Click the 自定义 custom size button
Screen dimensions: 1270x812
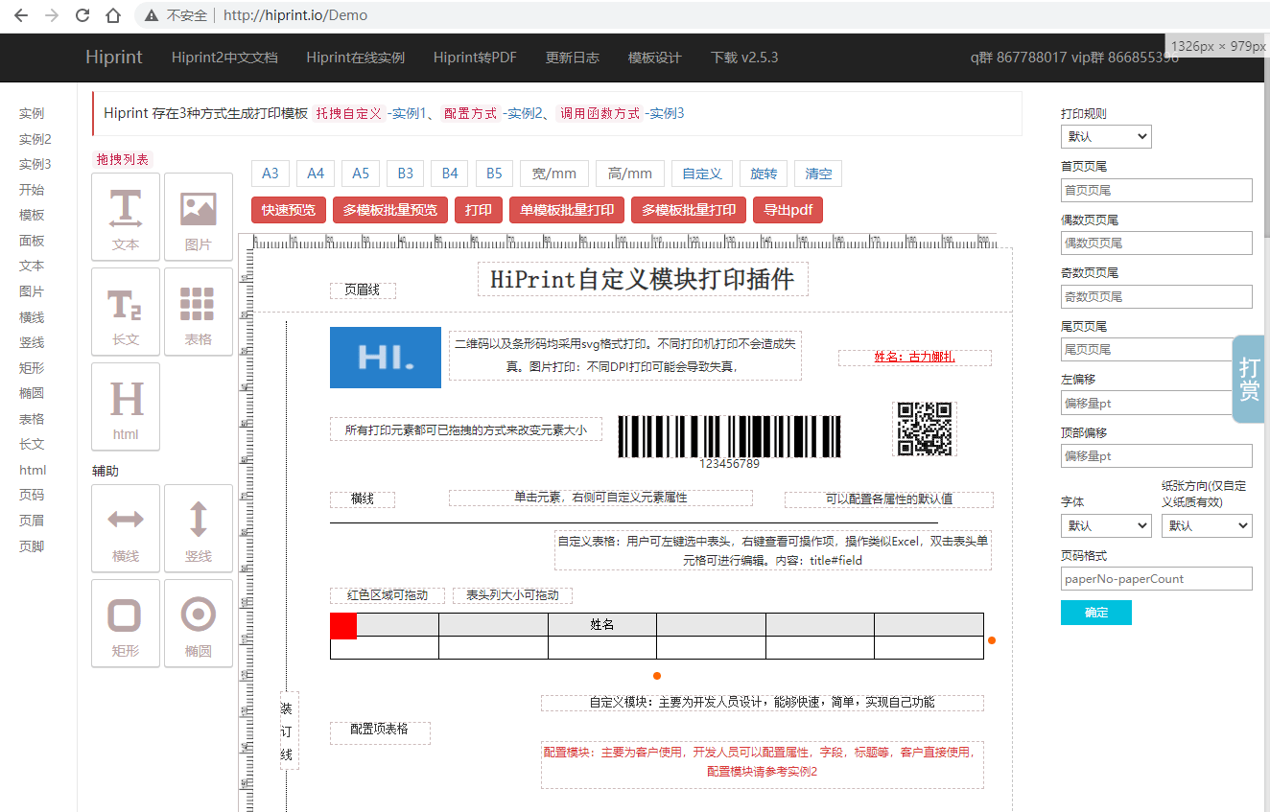click(x=702, y=174)
